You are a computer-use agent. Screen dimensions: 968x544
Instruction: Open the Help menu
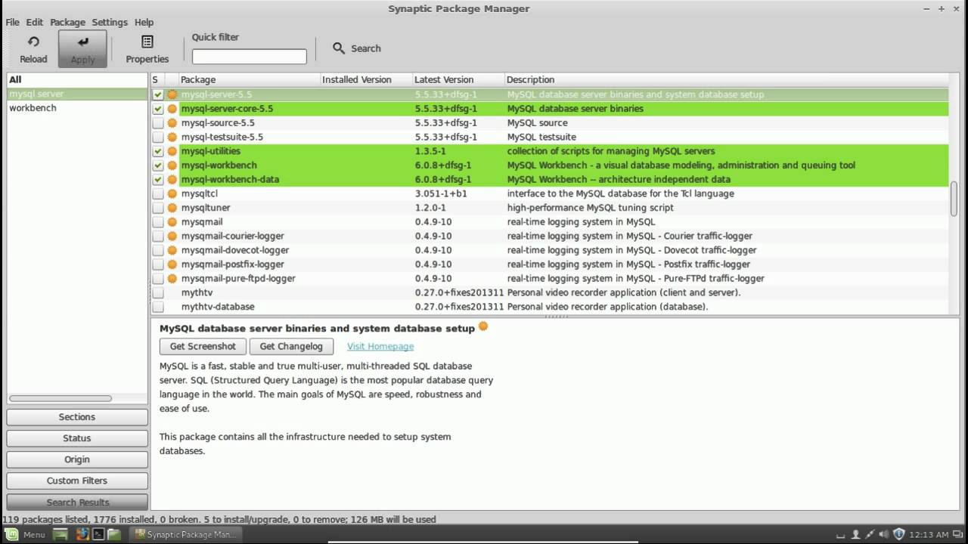[x=144, y=22]
